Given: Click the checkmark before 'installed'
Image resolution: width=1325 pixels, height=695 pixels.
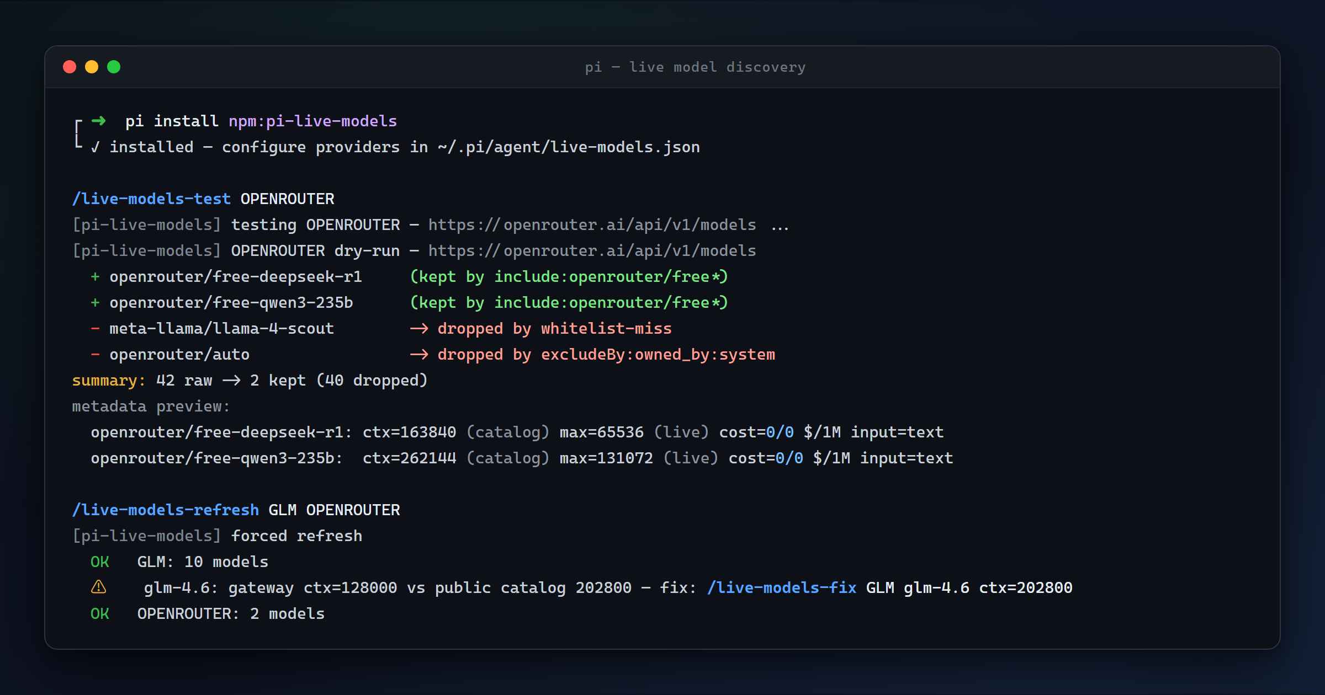Looking at the screenshot, I should [96, 147].
